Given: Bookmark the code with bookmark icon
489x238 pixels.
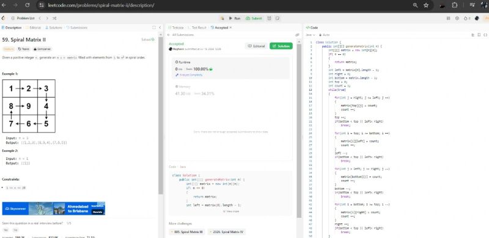Looking at the screenshot, I should point(479,35).
